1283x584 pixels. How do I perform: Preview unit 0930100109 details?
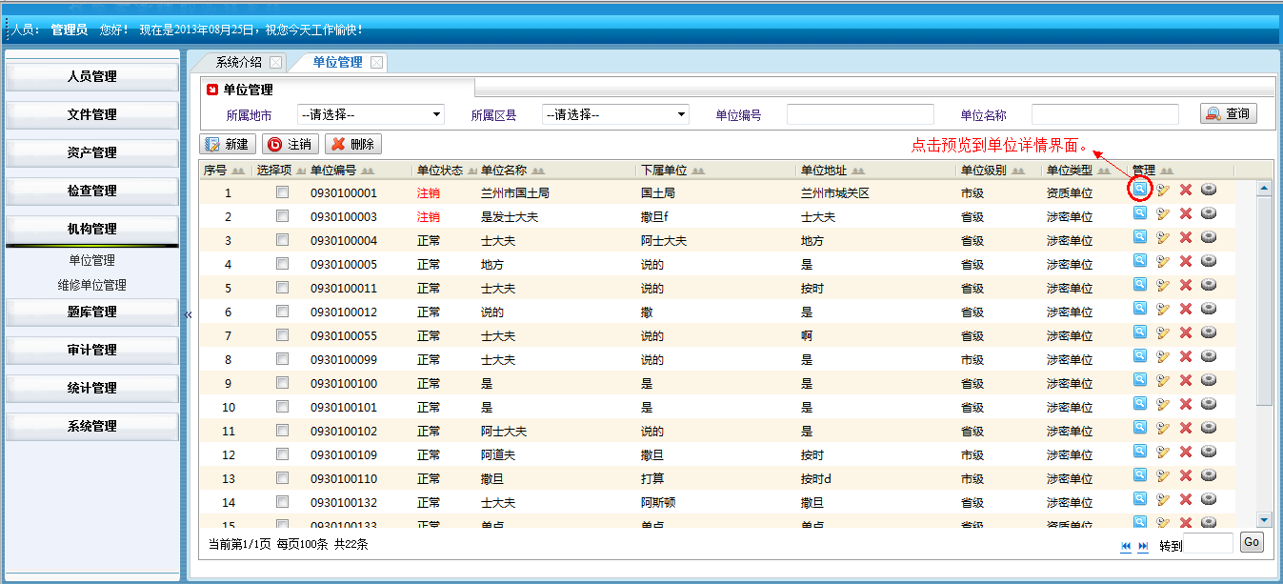pos(1139,451)
